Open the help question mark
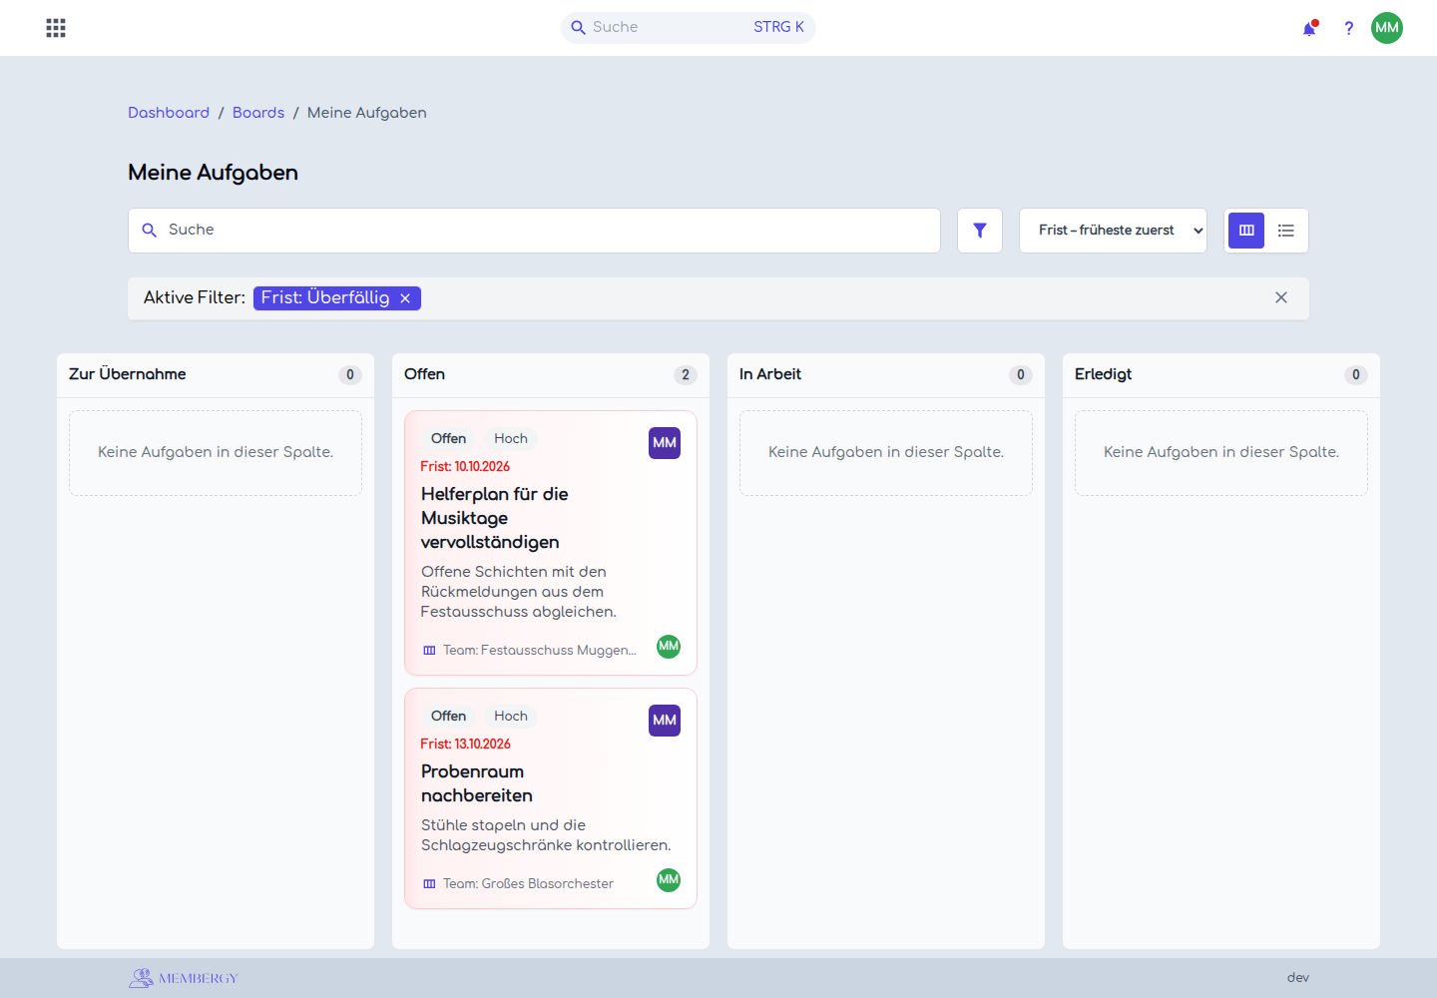1437x998 pixels. [x=1348, y=28]
